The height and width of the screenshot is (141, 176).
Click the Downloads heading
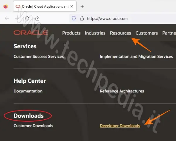[29, 116]
